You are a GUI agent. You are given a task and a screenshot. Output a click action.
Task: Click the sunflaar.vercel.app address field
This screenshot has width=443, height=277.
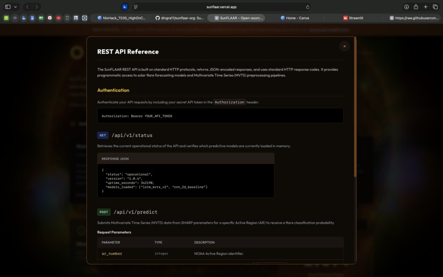221,7
